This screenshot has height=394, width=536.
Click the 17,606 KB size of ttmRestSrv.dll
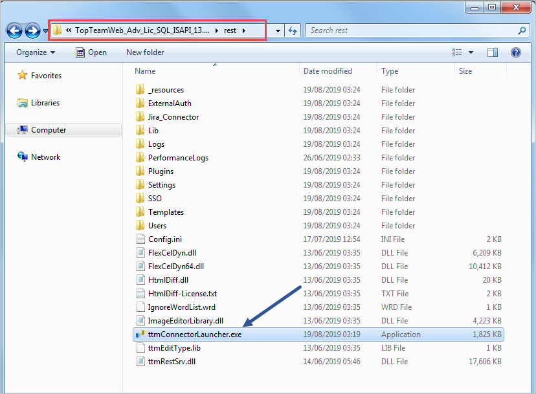point(485,361)
